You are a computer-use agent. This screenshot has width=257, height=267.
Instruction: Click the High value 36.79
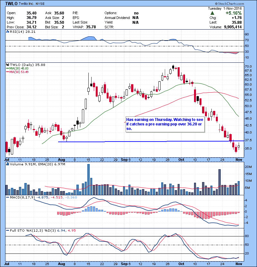click(x=31, y=18)
